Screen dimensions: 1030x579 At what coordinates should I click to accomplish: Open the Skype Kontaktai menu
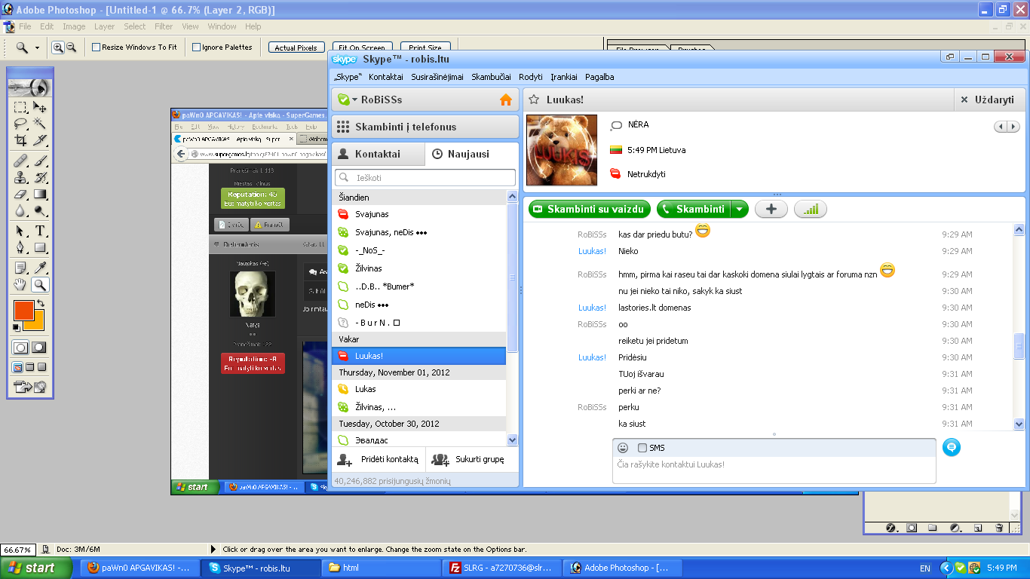(x=386, y=77)
